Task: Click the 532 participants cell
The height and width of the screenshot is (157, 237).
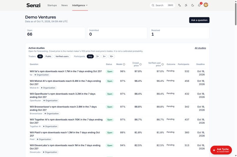Action: [x=187, y=71]
